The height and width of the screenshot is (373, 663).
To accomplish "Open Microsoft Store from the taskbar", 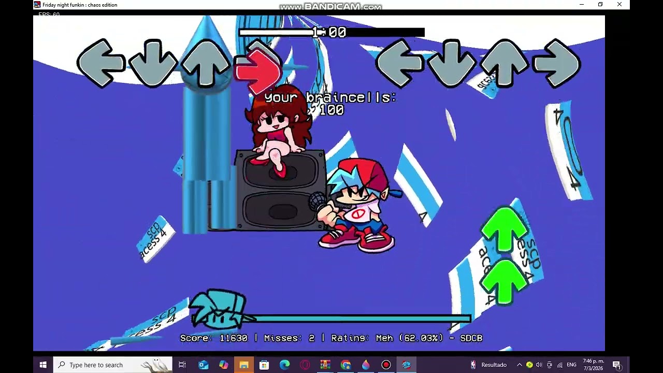I will 264,365.
